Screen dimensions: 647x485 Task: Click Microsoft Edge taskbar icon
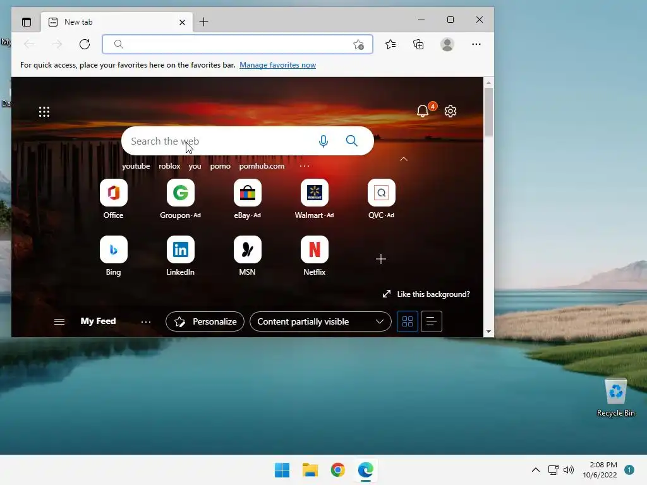(366, 470)
